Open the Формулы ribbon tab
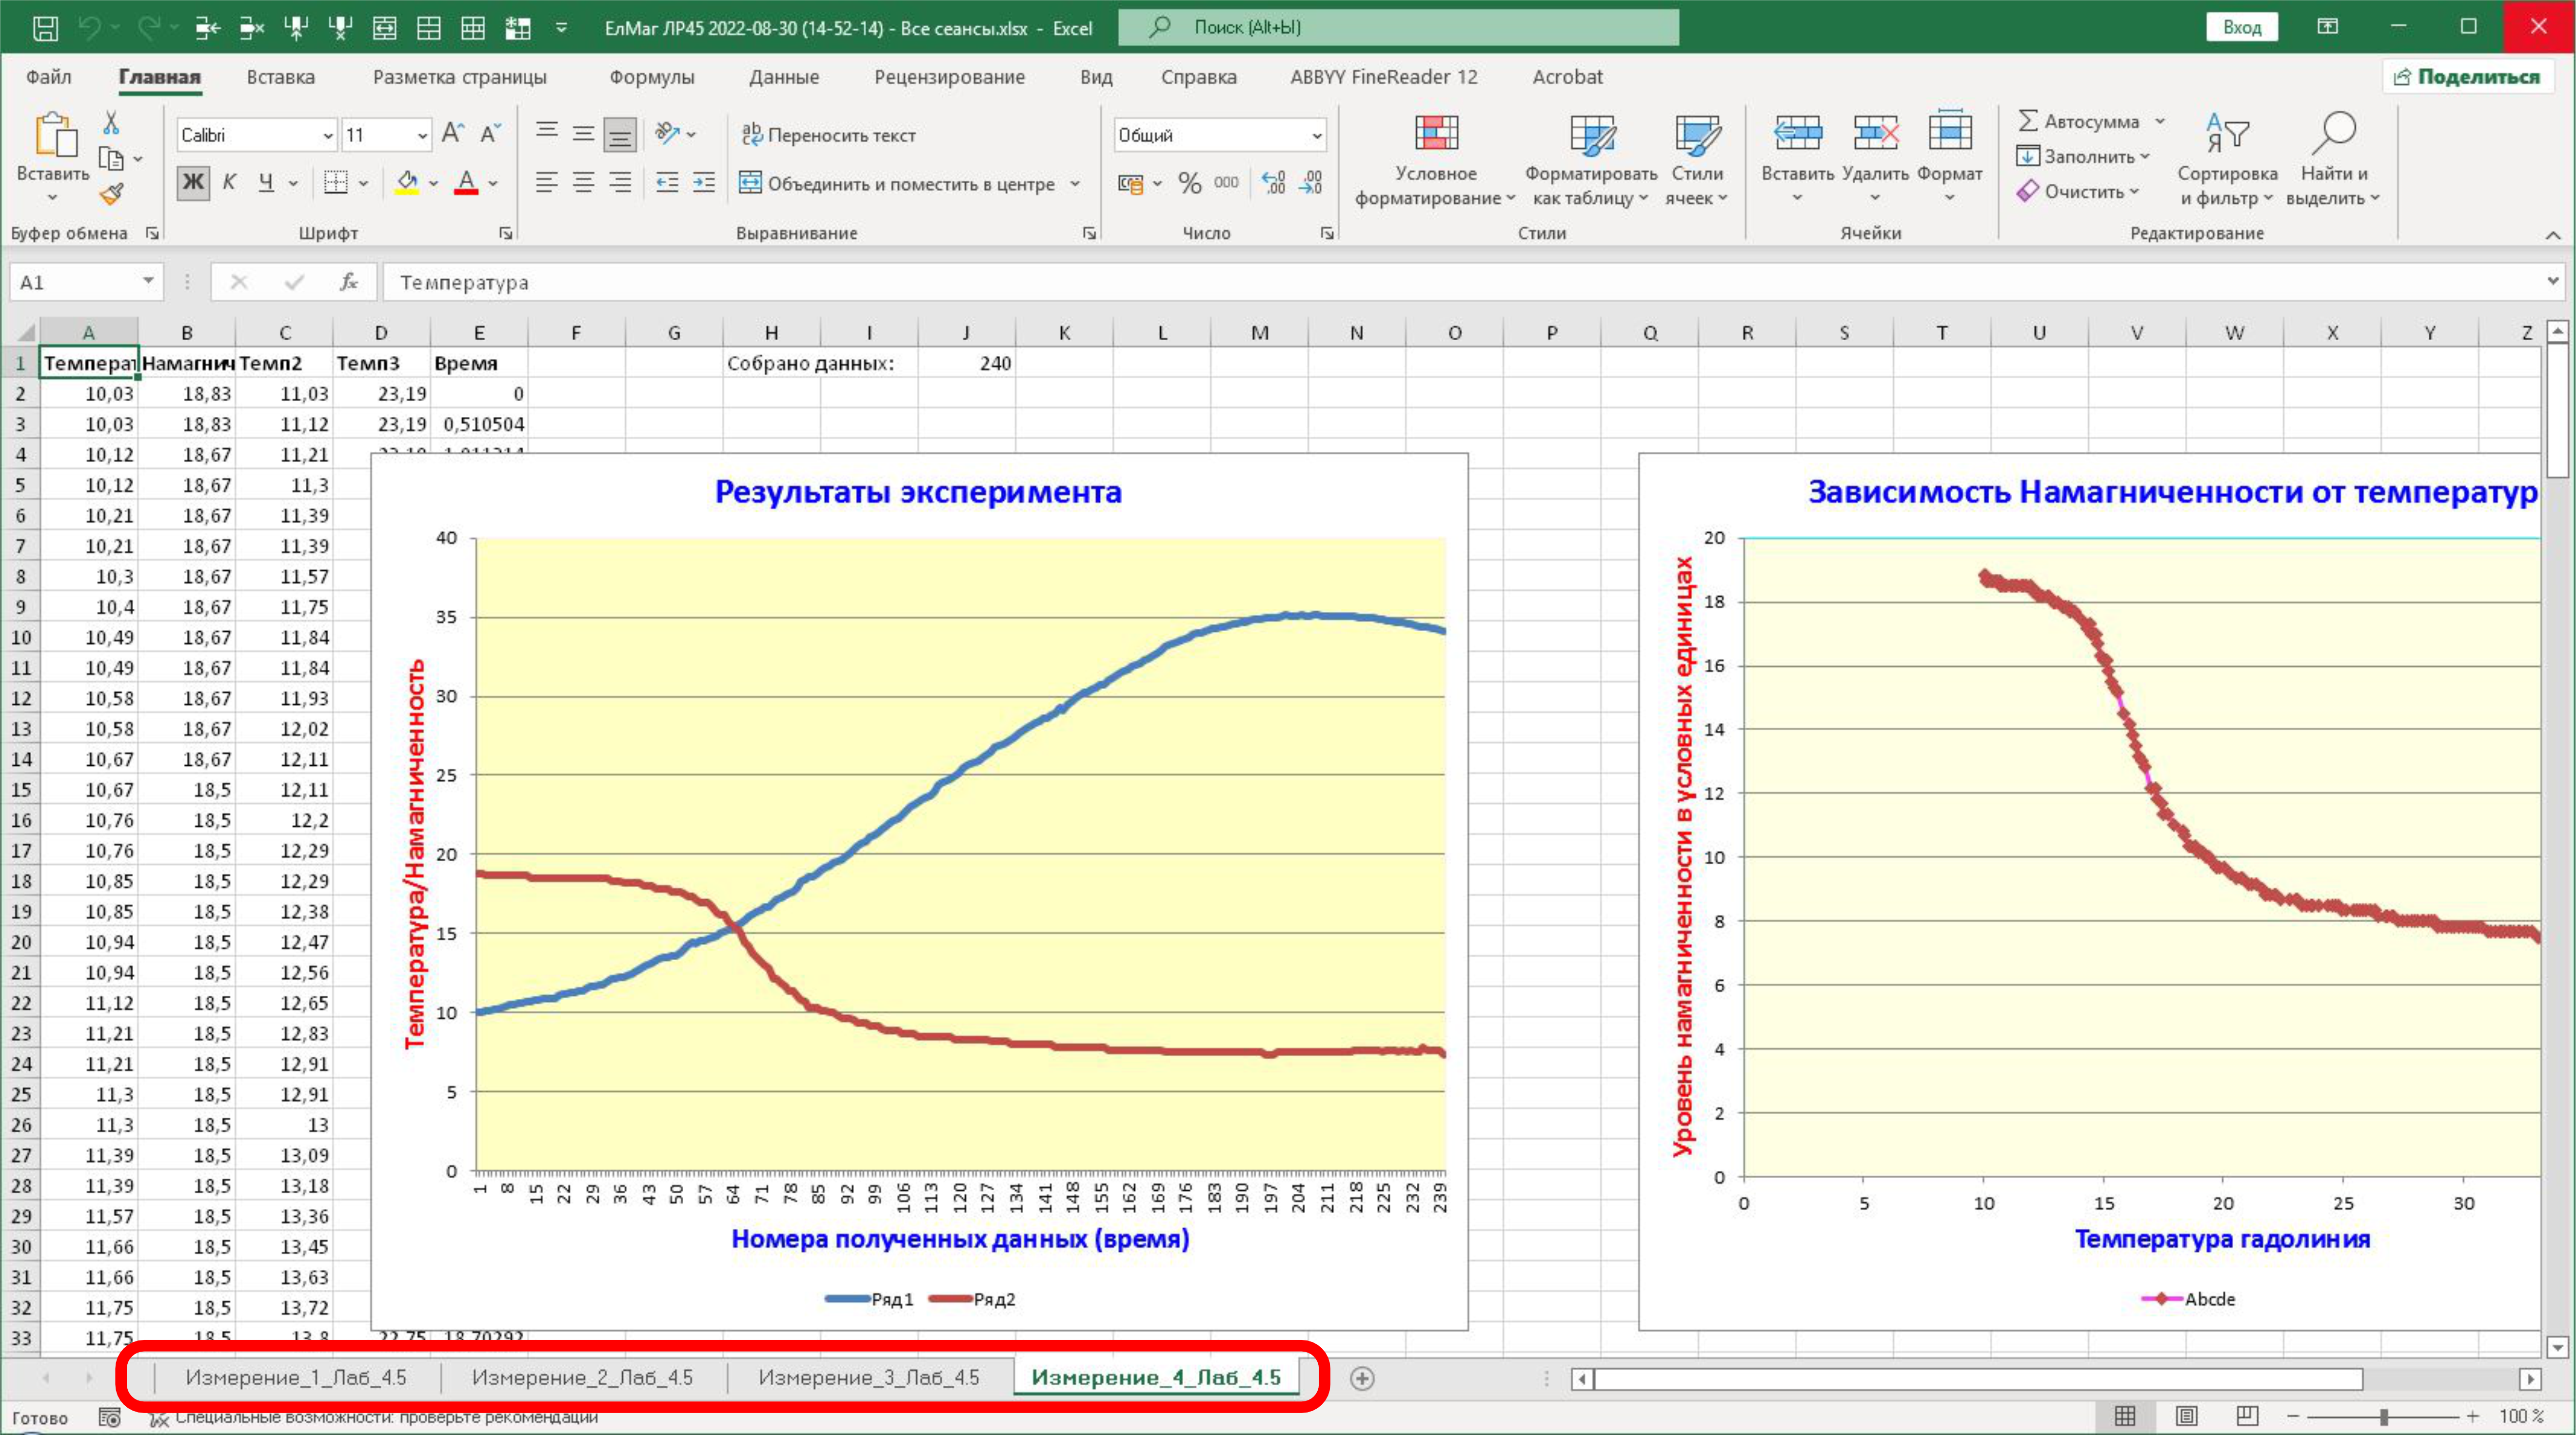Screen dimensions: 2576x1435 [x=651, y=77]
